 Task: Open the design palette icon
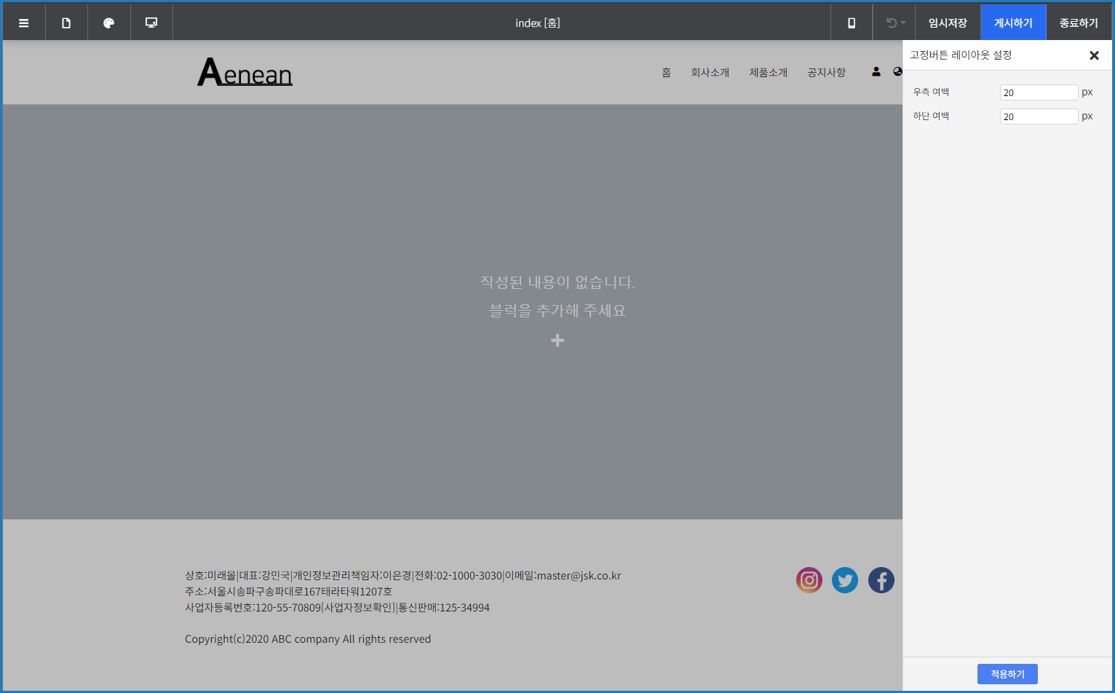pos(109,23)
